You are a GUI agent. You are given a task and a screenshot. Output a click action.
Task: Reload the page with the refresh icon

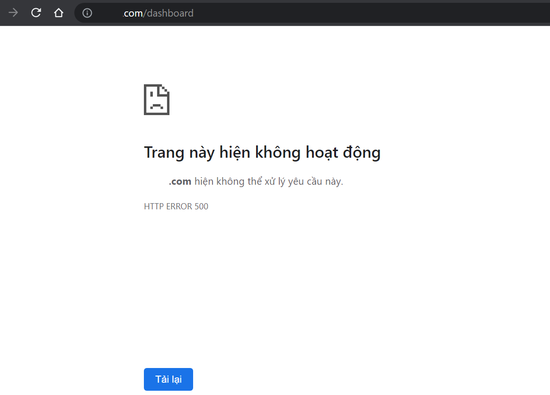point(36,13)
